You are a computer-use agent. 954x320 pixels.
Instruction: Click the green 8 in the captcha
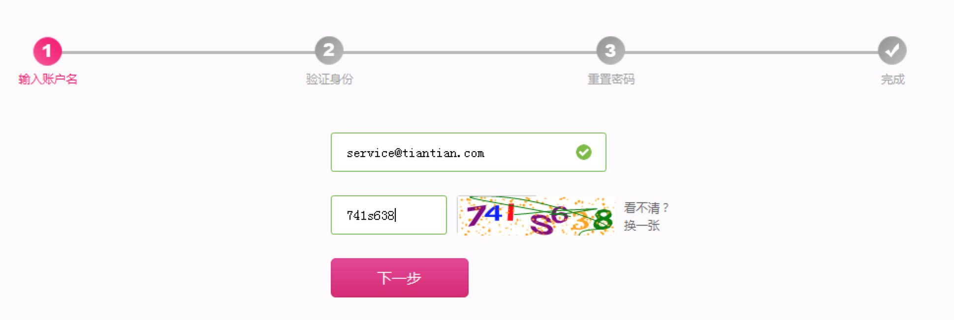(x=603, y=219)
